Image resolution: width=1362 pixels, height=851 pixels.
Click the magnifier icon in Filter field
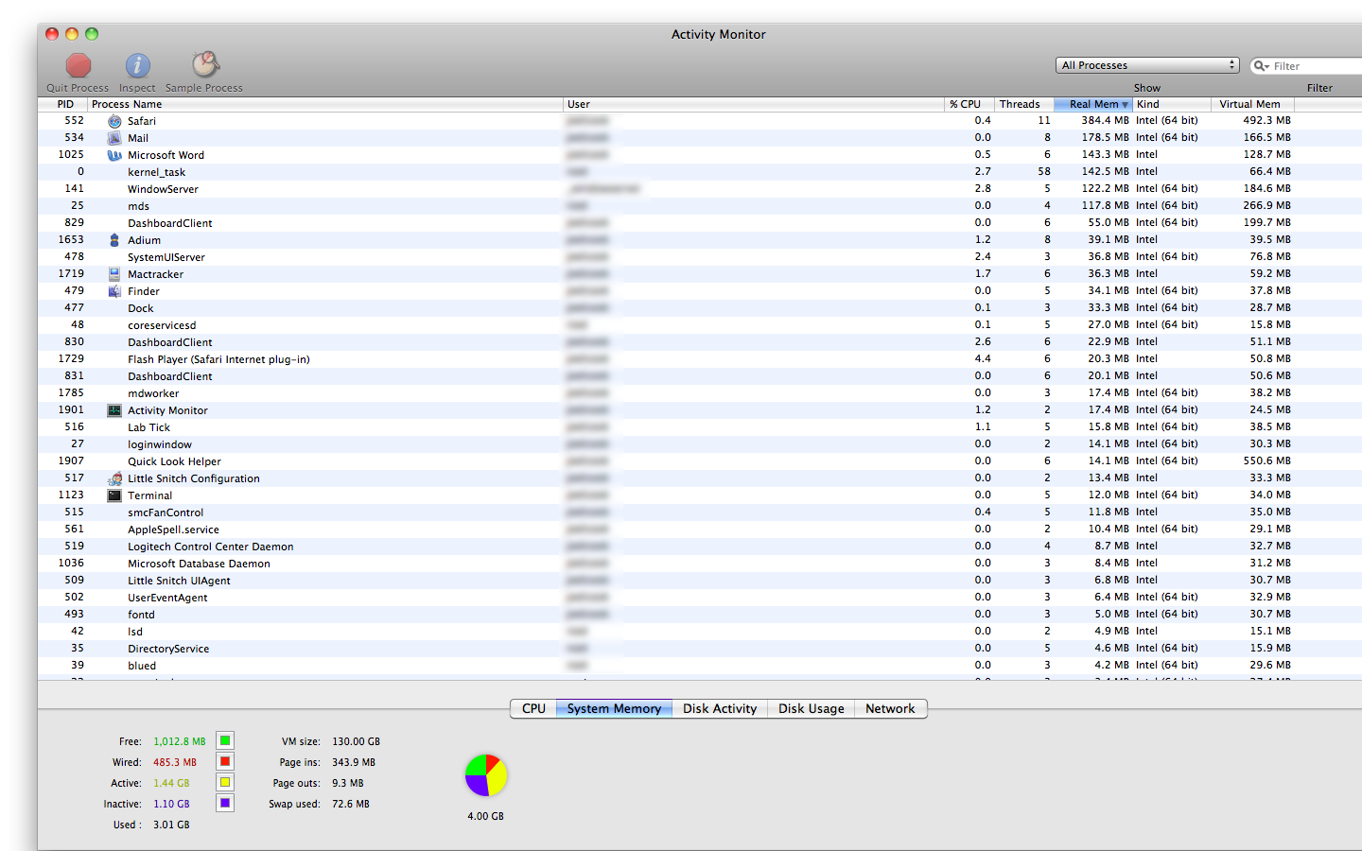coord(1261,66)
